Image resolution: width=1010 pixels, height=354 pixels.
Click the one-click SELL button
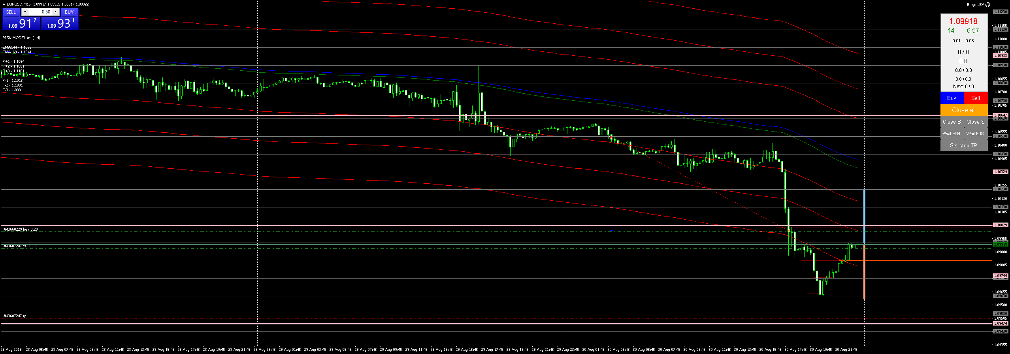click(11, 12)
